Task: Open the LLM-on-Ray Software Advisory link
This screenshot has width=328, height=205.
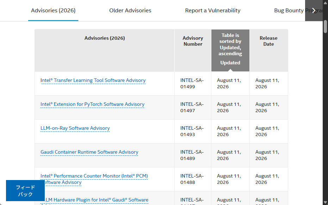Action: 75,128
